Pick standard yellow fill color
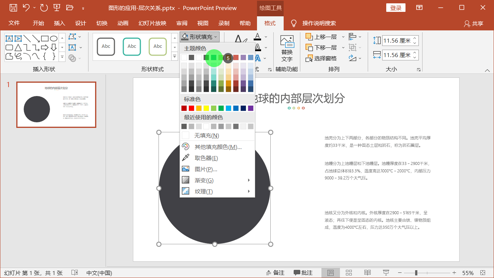Screen dimensions: 494x278 (206, 108)
